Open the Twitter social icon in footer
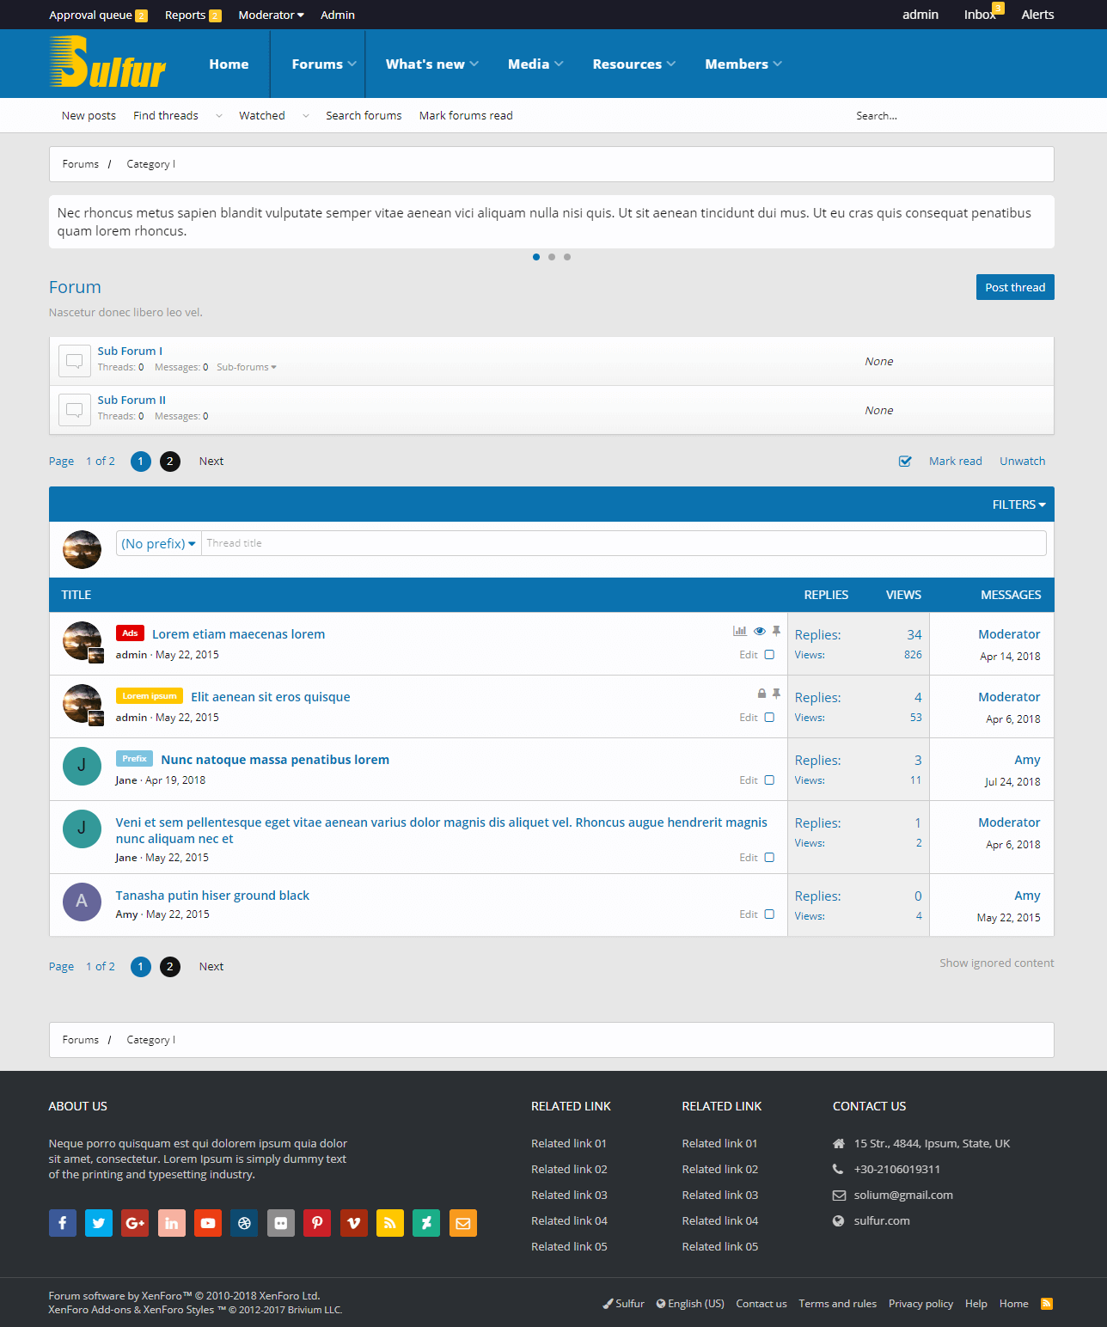 pos(99,1223)
